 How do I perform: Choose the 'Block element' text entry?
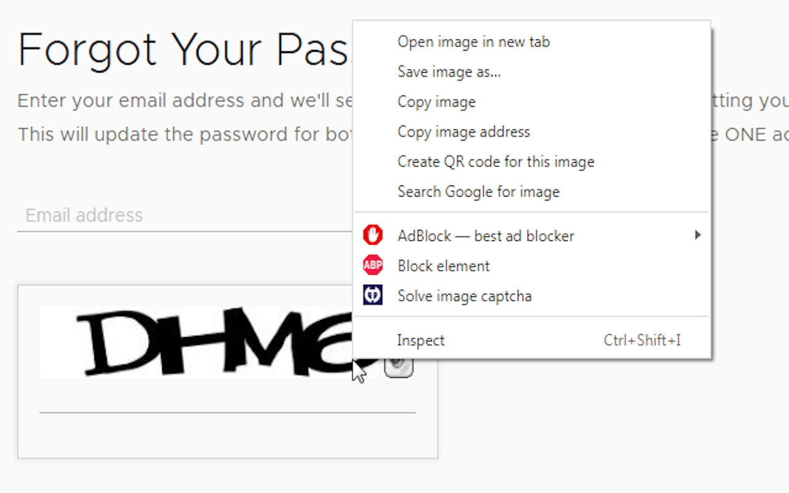(444, 266)
